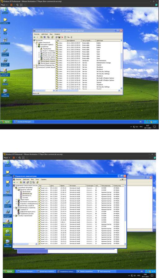Click the green Back arrow in Управление компьютером toolbar

pyautogui.click(x=14, y=182)
